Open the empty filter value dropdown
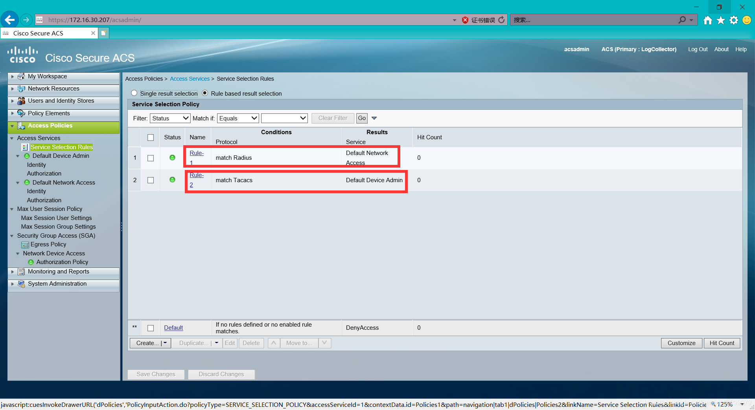This screenshot has height=410, width=755. coord(284,118)
